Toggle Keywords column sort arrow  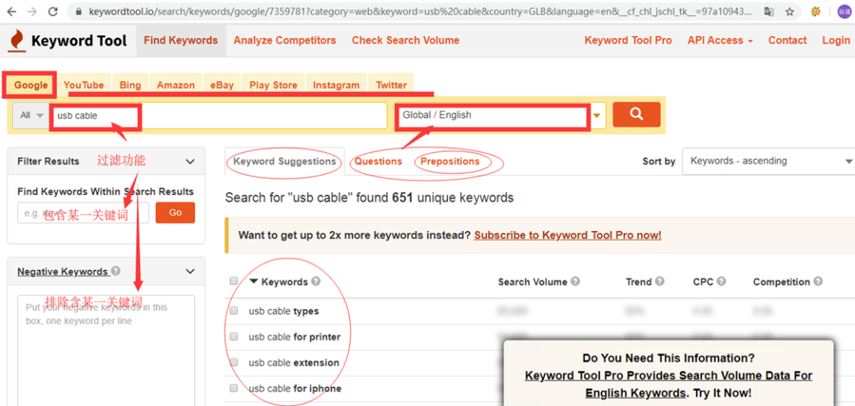[x=253, y=282]
